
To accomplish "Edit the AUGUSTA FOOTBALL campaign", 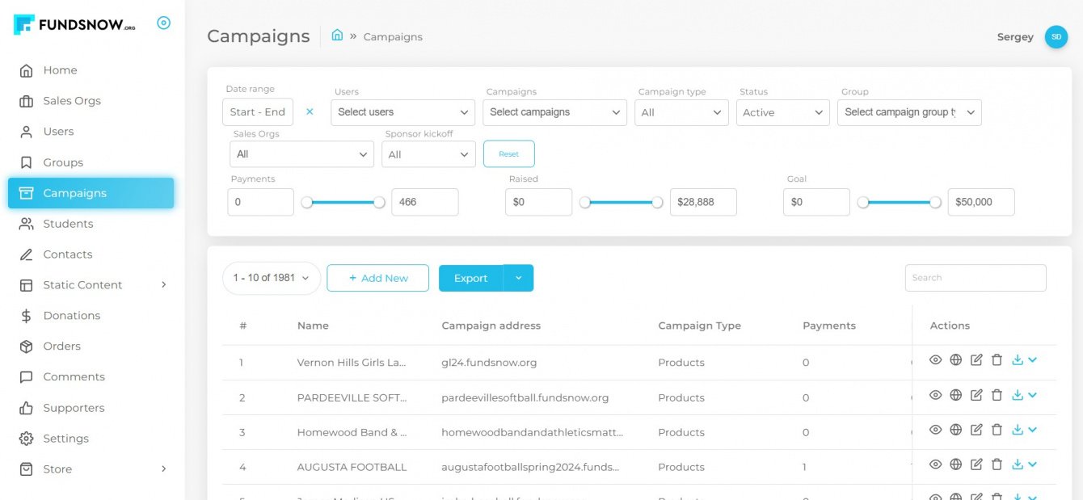I will (976, 464).
